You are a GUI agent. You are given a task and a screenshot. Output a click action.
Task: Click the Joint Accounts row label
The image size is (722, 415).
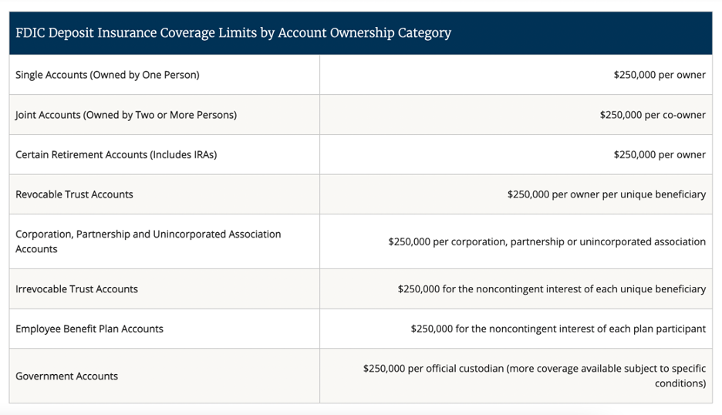tap(126, 115)
